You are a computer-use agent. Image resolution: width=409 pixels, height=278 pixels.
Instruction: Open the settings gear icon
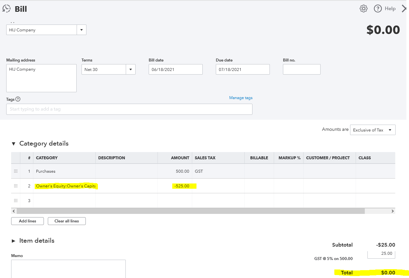pos(363,9)
